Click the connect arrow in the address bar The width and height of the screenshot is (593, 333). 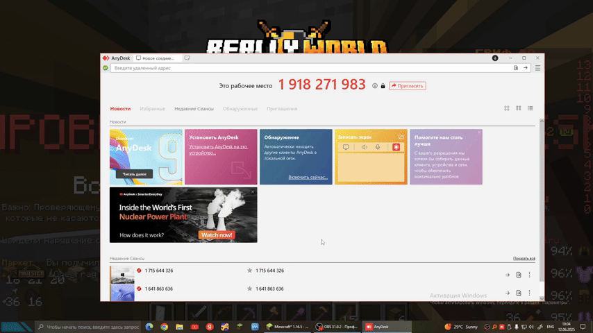coord(526,68)
